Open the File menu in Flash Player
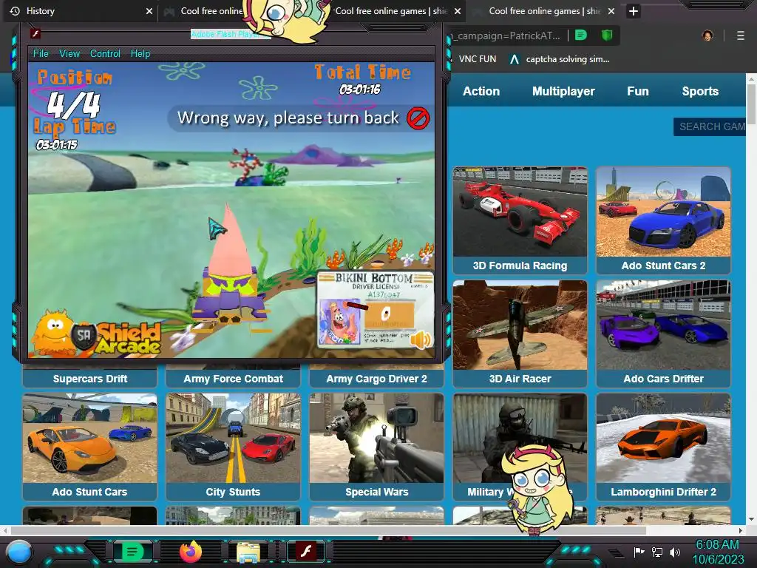This screenshot has width=757, height=568. point(41,53)
